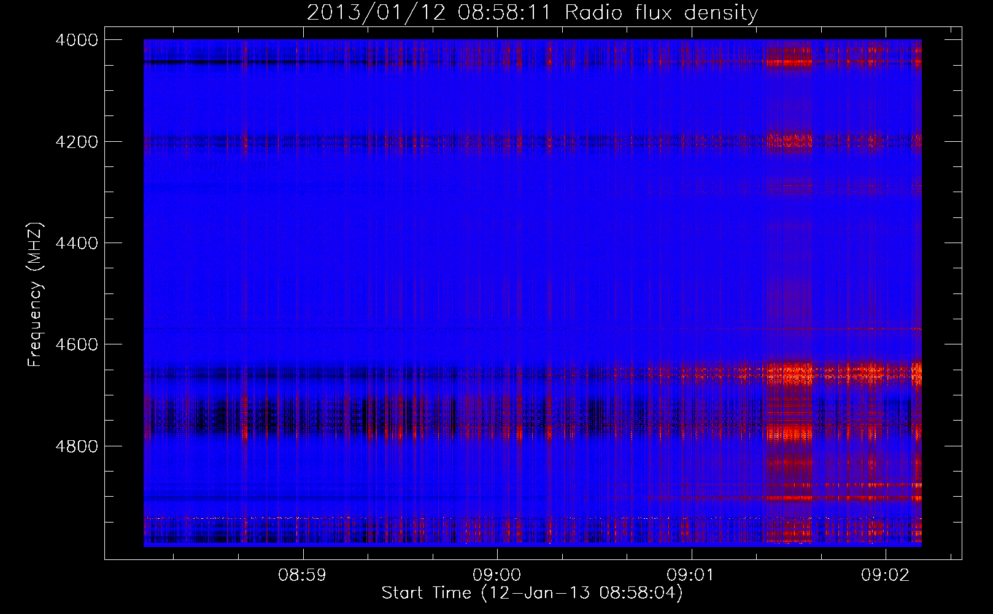Click the 'Frequency (MHZ)' axis label
Viewport: 993px width, 614px height.
tap(36, 295)
